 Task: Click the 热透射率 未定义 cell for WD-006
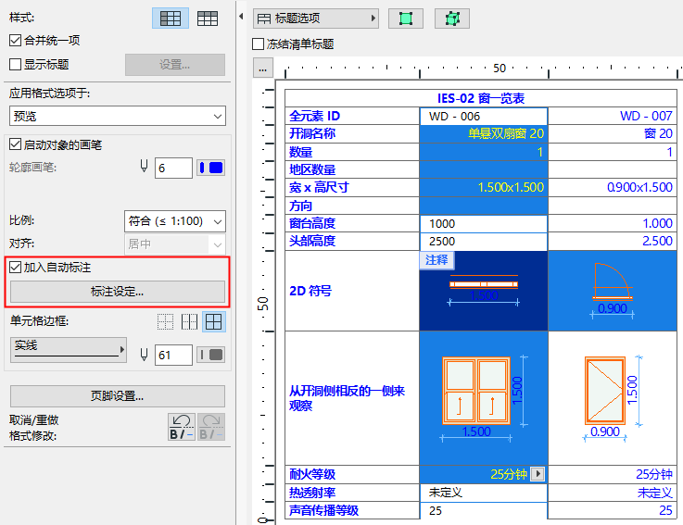point(484,493)
